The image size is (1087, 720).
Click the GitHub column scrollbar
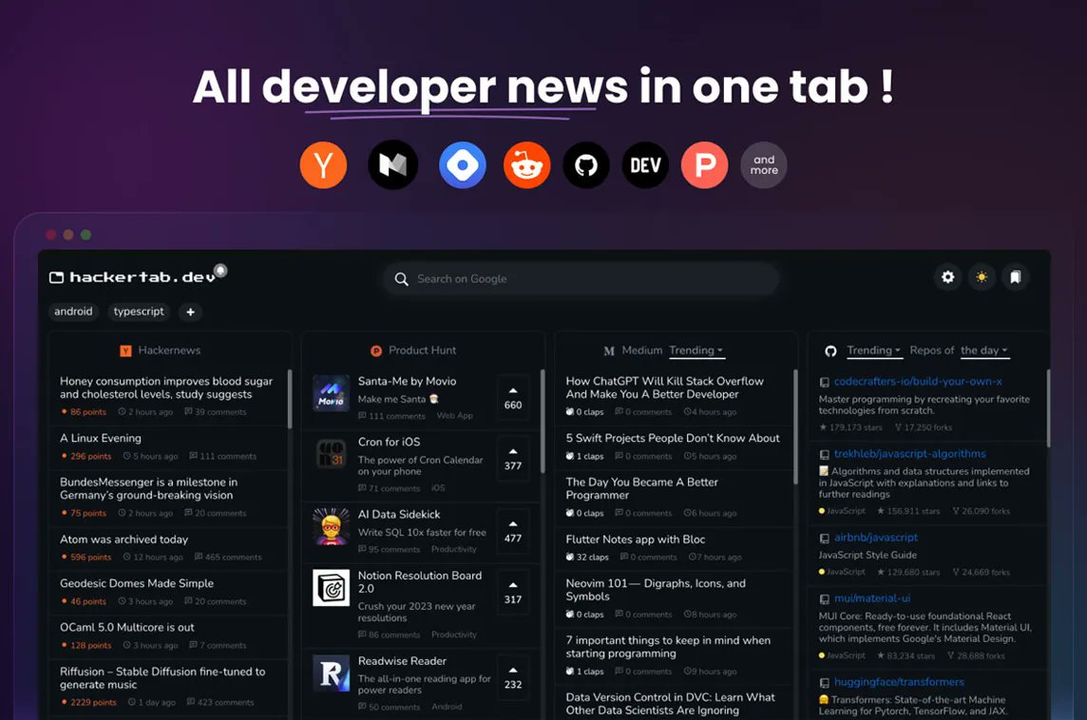click(x=1048, y=407)
